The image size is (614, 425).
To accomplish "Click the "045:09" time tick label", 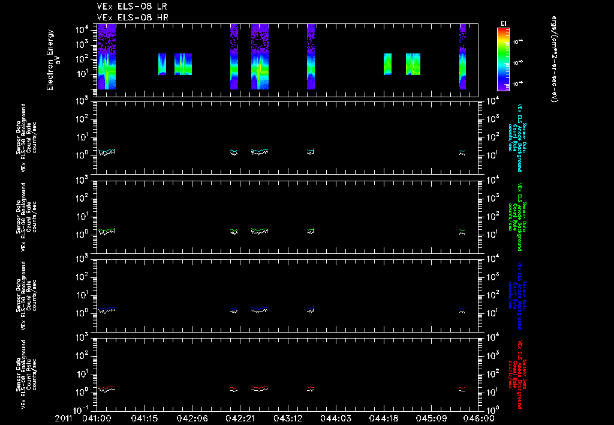I will (431, 419).
